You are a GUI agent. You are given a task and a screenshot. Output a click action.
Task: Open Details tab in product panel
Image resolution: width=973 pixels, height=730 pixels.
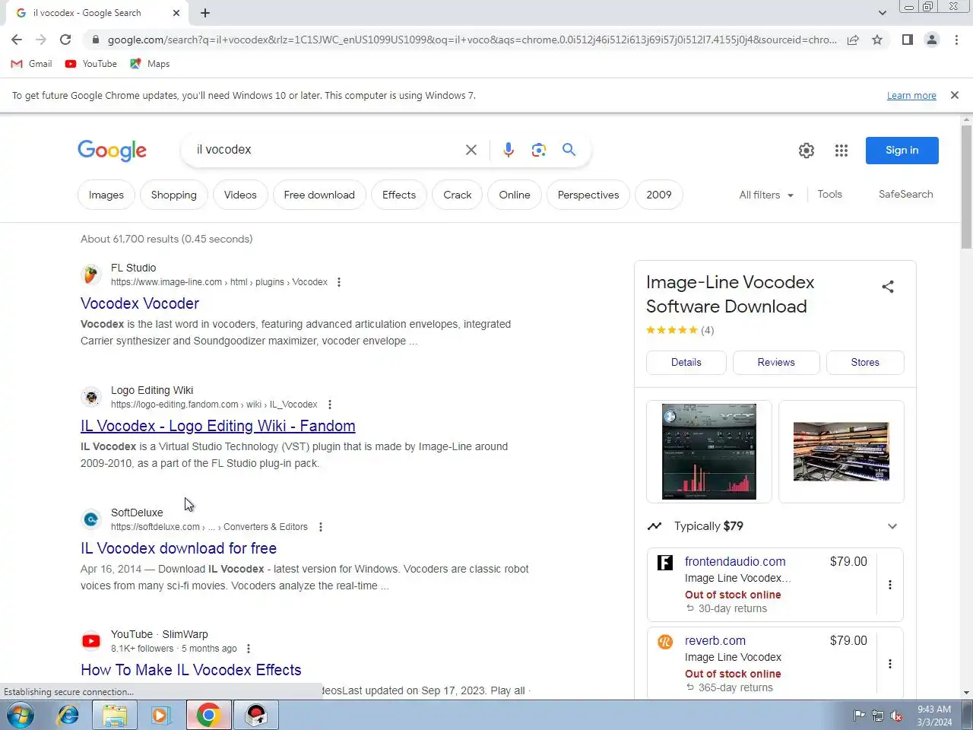[x=686, y=363]
